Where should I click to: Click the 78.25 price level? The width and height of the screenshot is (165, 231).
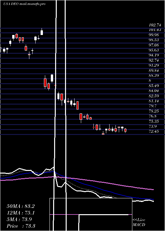click(154, 111)
